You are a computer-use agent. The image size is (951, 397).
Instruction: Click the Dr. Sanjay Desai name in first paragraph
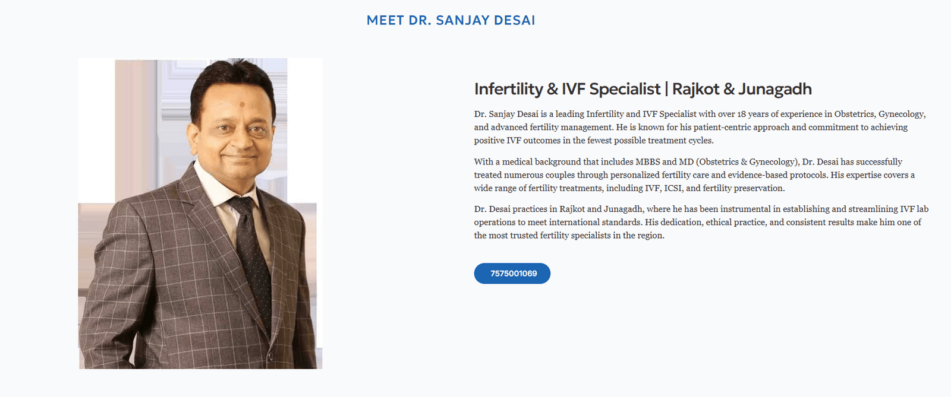click(508, 113)
